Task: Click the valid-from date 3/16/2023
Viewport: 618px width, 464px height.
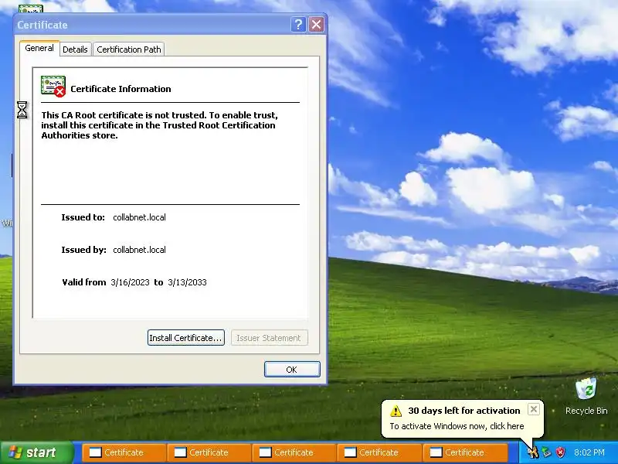Action: tap(130, 282)
